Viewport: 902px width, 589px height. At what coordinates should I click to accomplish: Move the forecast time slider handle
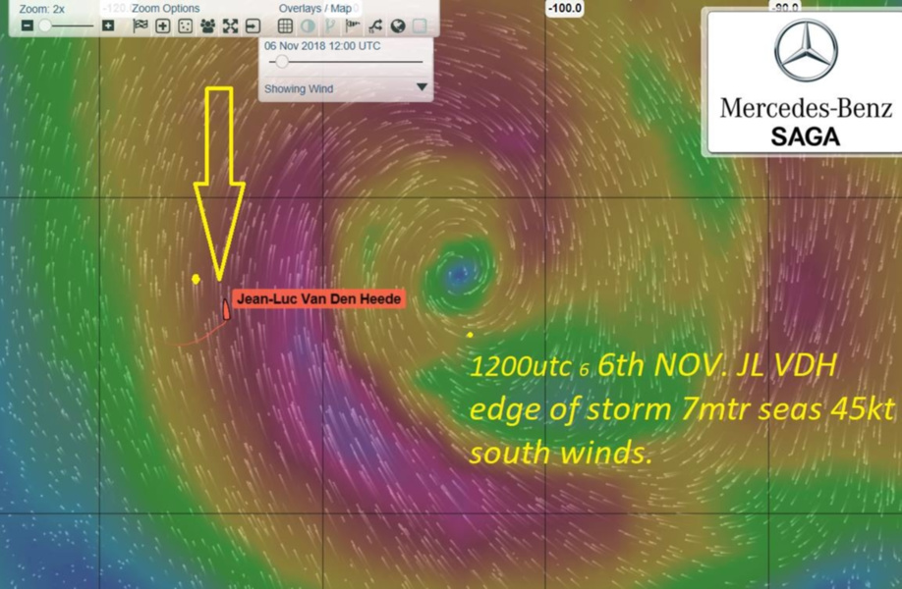point(281,62)
